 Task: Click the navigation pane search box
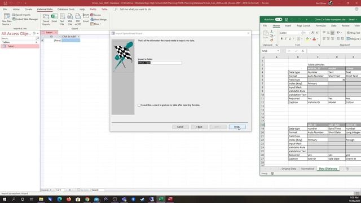(19, 38)
